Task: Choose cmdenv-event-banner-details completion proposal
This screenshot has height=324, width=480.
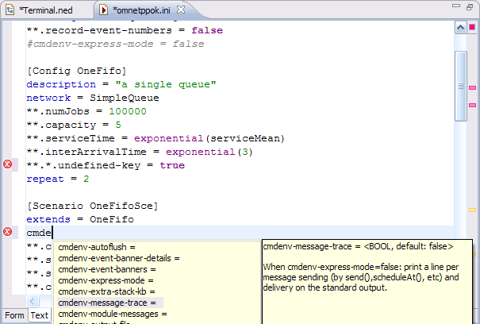Action: tap(119, 258)
